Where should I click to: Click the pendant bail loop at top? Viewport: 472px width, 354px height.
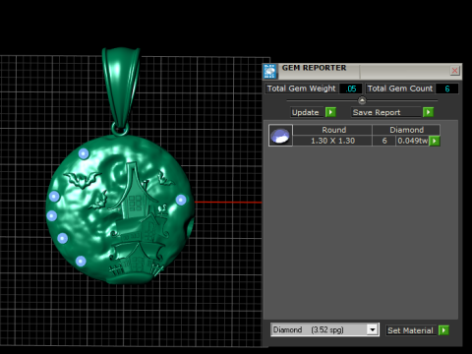pyautogui.click(x=121, y=88)
